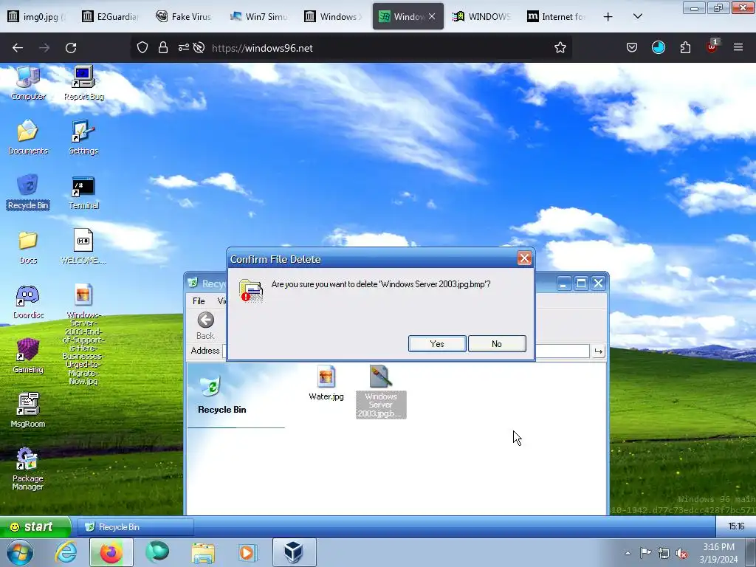Open the Computer desktop icon
This screenshot has width=756, height=567.
point(28,83)
